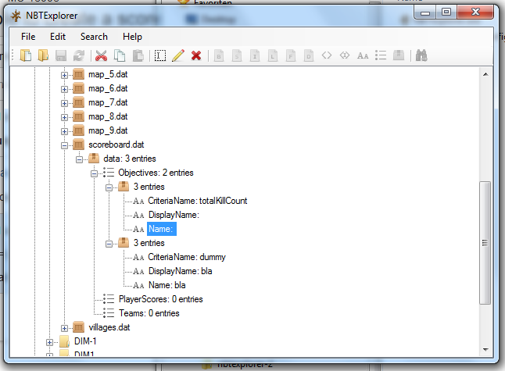Click the Add Long Tag icon
Screen dimensions: 505x371
pos(273,55)
